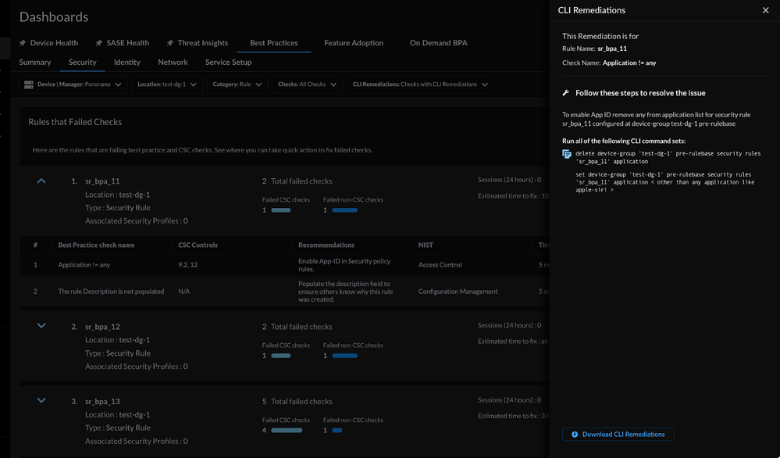Open the CLI Remediations filter dropdown
Image resolution: width=780 pixels, height=458 pixels.
(x=420, y=84)
